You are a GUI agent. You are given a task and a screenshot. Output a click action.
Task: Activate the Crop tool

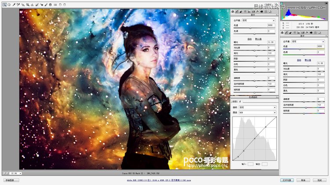(x=27, y=4)
